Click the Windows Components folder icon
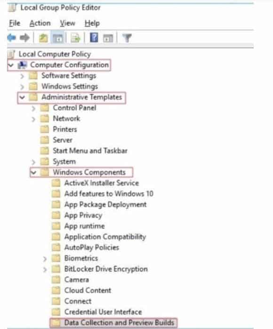 pyautogui.click(x=45, y=172)
